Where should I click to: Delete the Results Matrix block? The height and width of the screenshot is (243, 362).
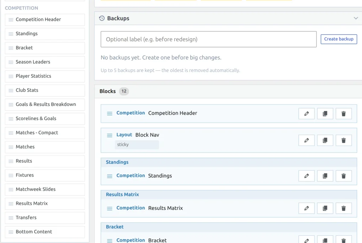pyautogui.click(x=344, y=208)
